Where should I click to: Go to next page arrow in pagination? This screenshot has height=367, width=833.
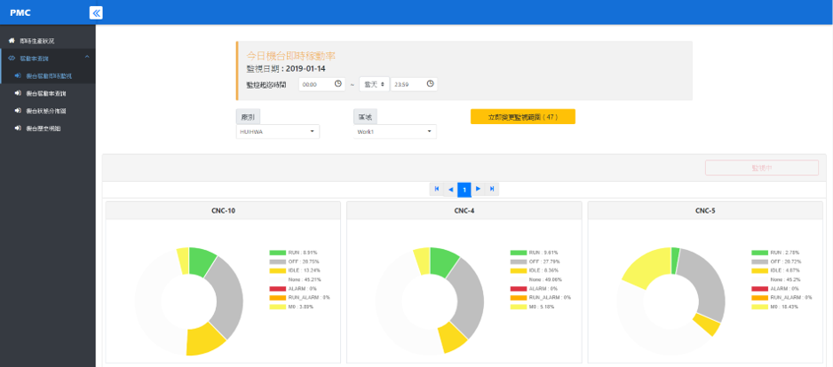tap(478, 189)
